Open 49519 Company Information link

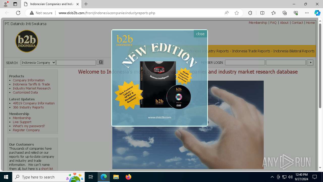(x=34, y=103)
